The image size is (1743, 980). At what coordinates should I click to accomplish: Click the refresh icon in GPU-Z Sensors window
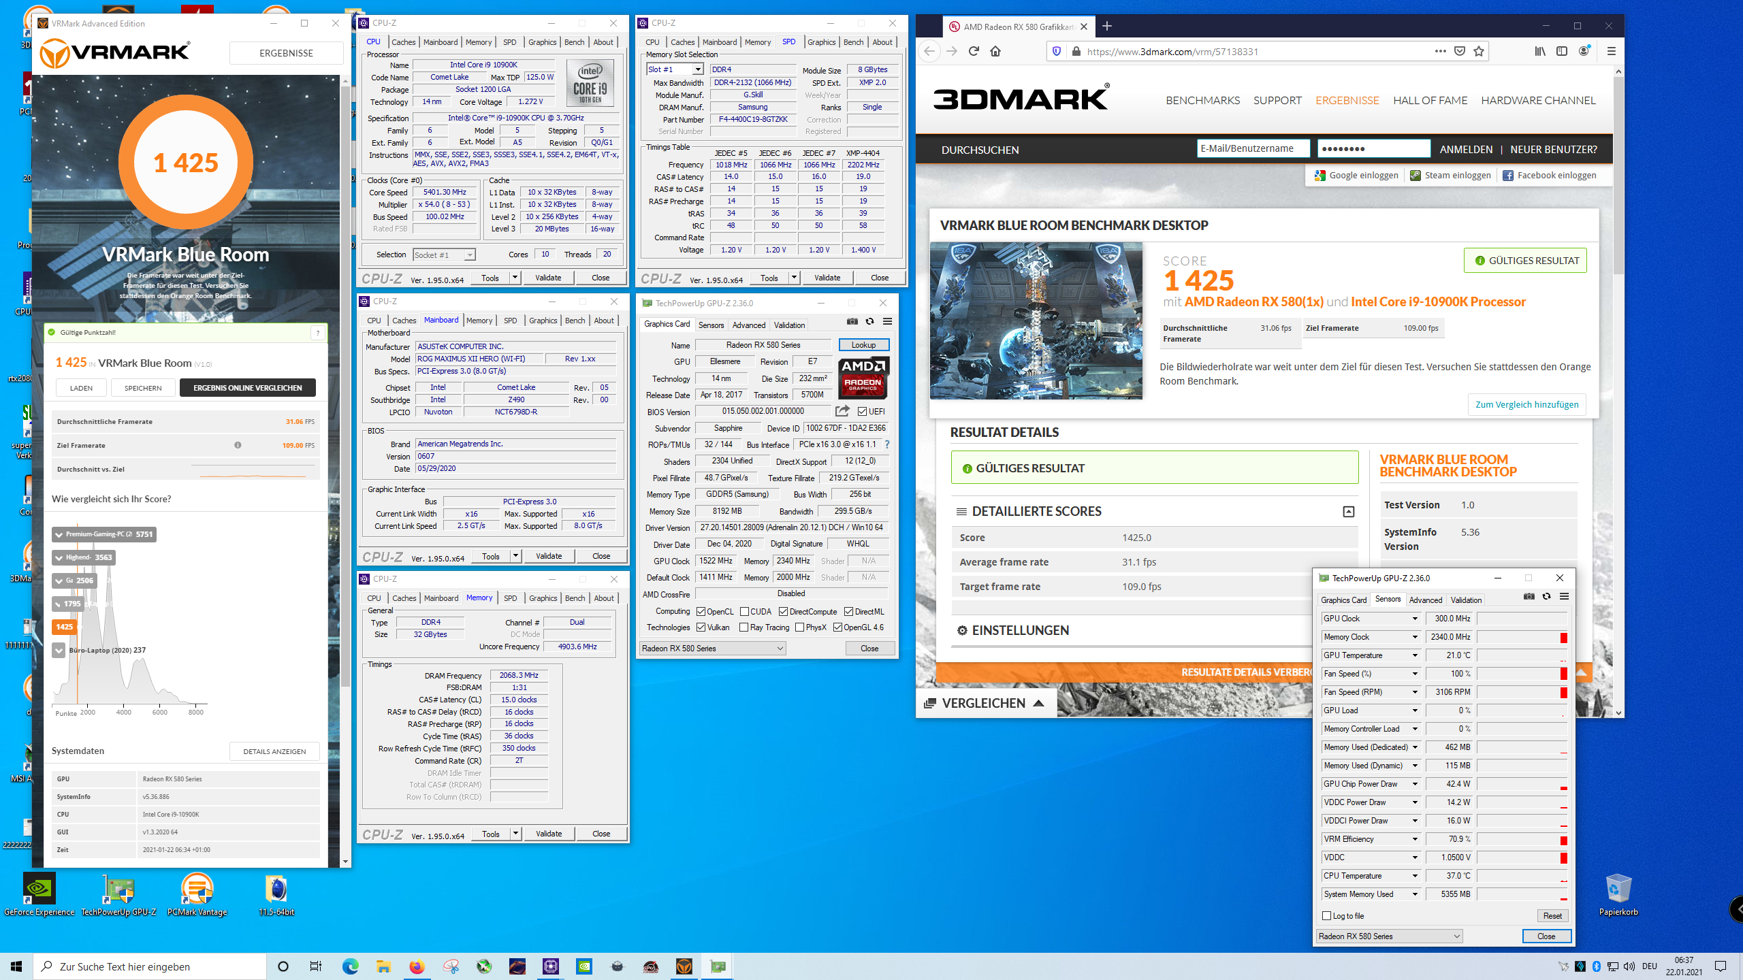click(x=1546, y=596)
